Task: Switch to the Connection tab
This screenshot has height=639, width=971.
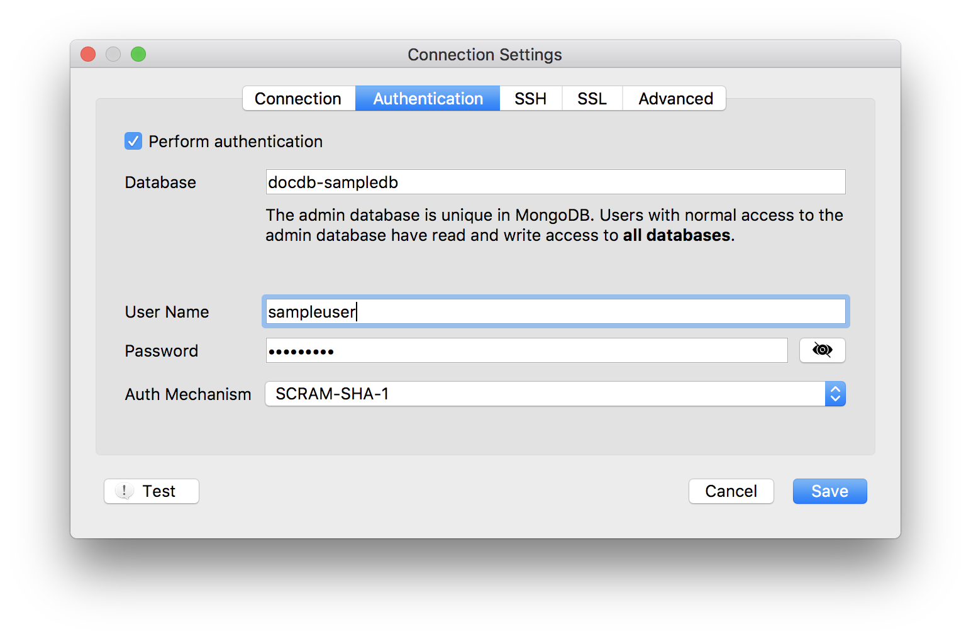Action: (x=298, y=99)
